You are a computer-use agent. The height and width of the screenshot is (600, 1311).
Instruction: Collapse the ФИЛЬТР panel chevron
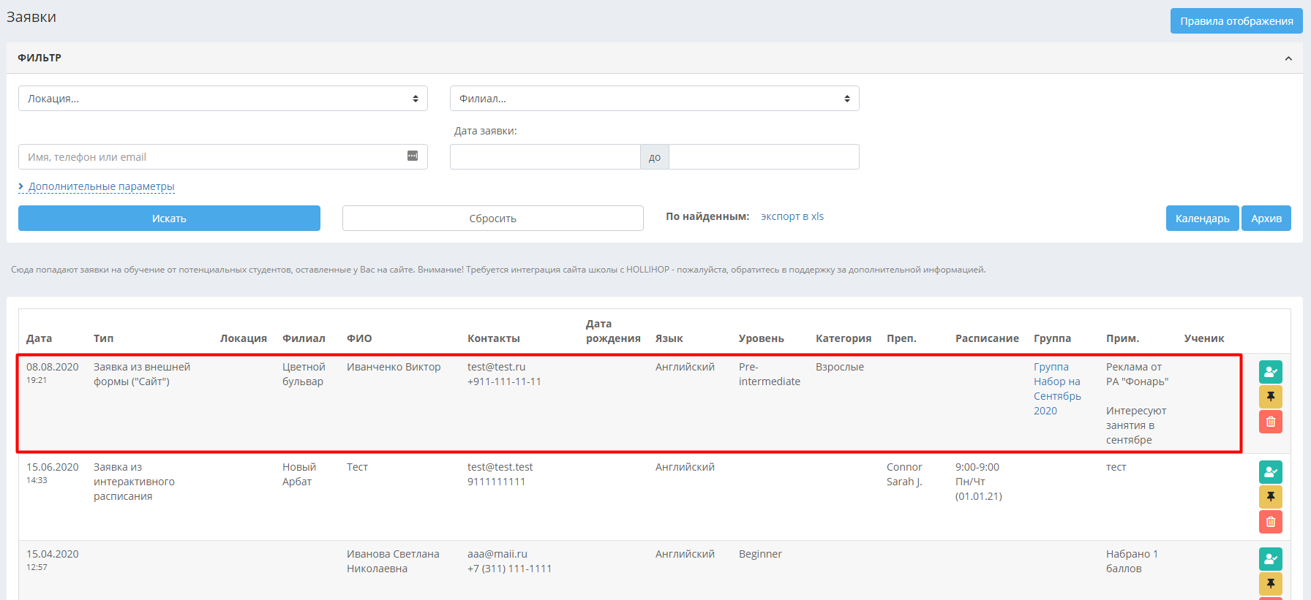(1288, 58)
